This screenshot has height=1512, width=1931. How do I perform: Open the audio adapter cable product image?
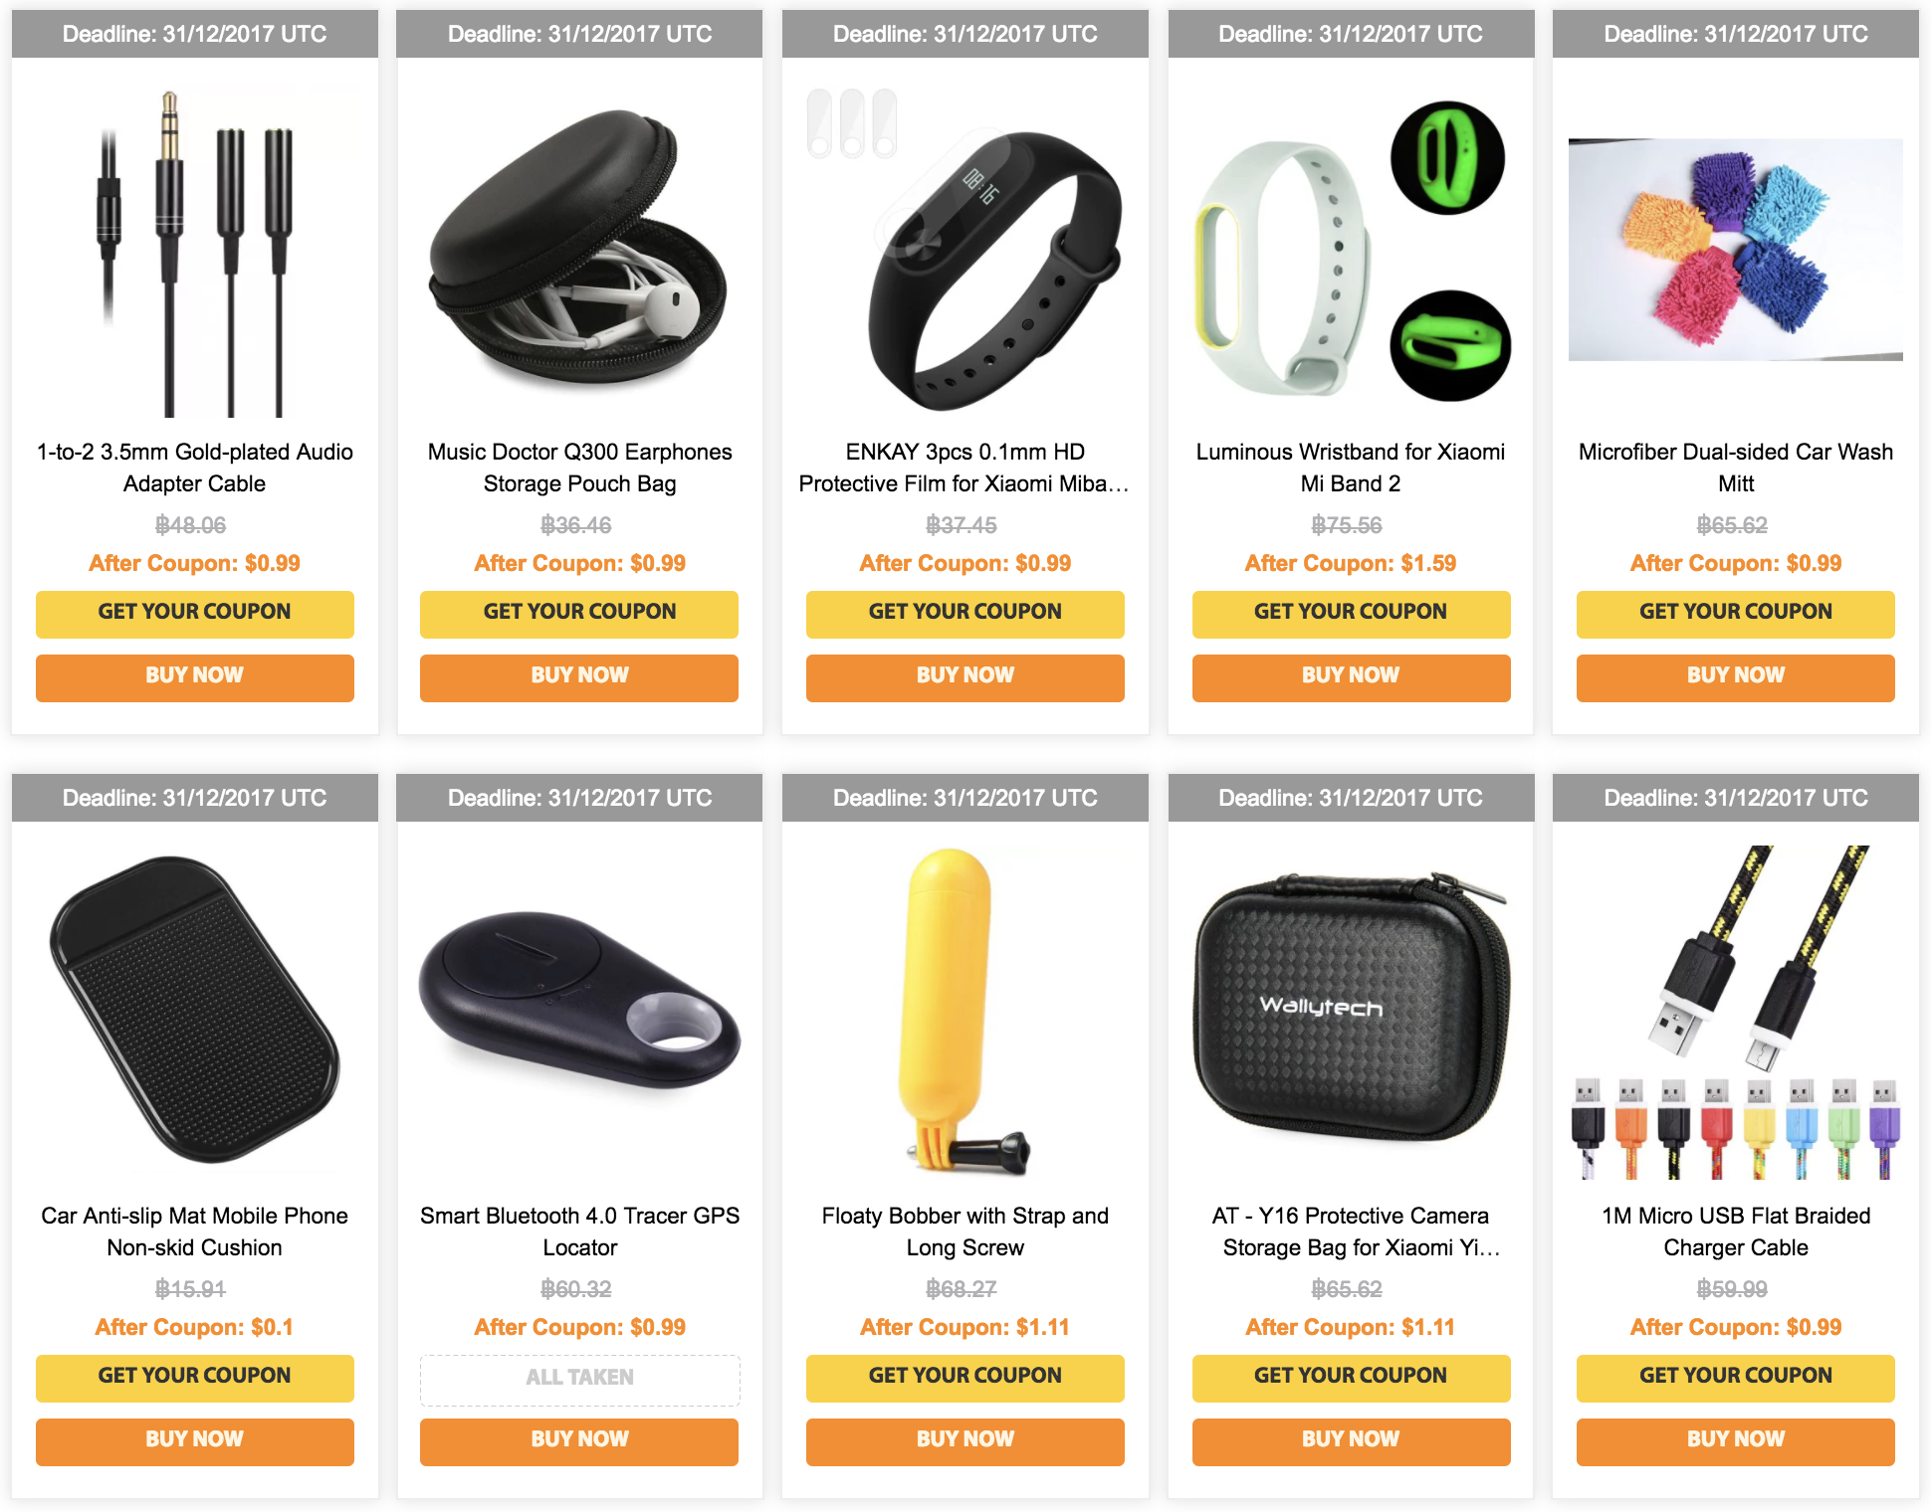(195, 251)
